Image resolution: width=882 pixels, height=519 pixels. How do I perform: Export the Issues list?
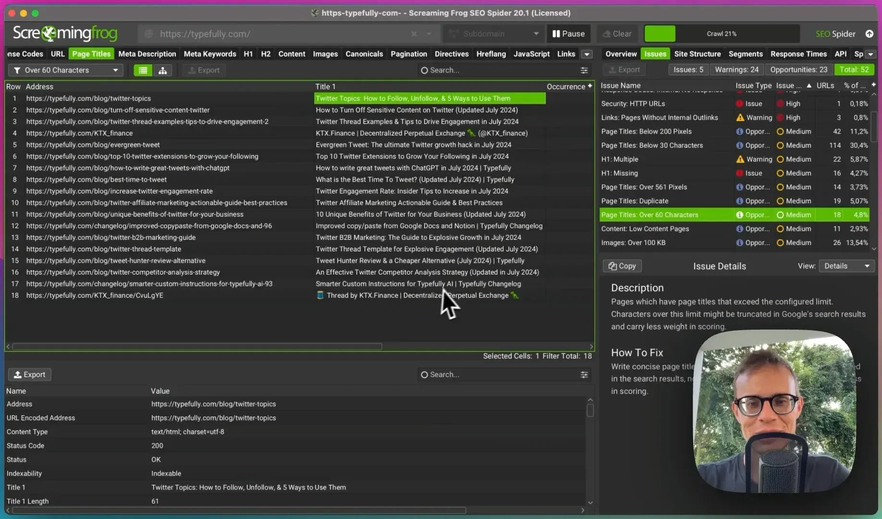[x=624, y=70]
